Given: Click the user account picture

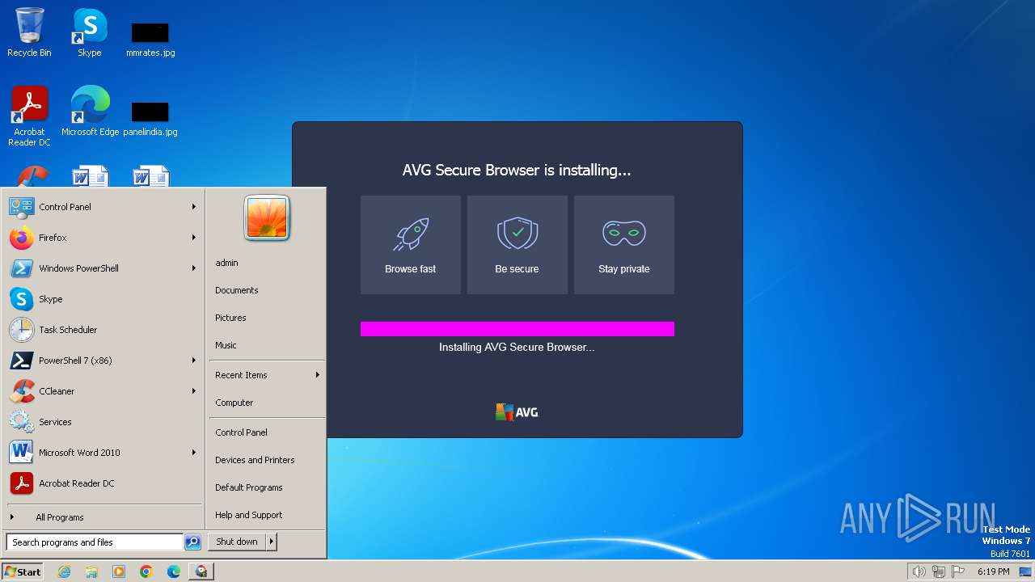Looking at the screenshot, I should pyautogui.click(x=267, y=218).
